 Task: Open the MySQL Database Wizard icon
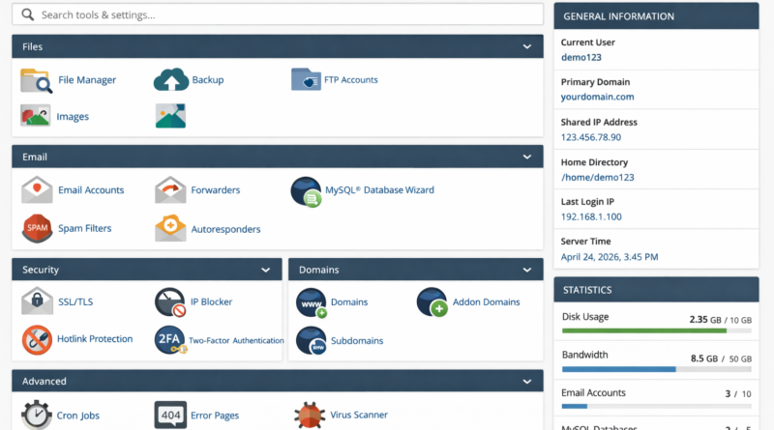[306, 192]
